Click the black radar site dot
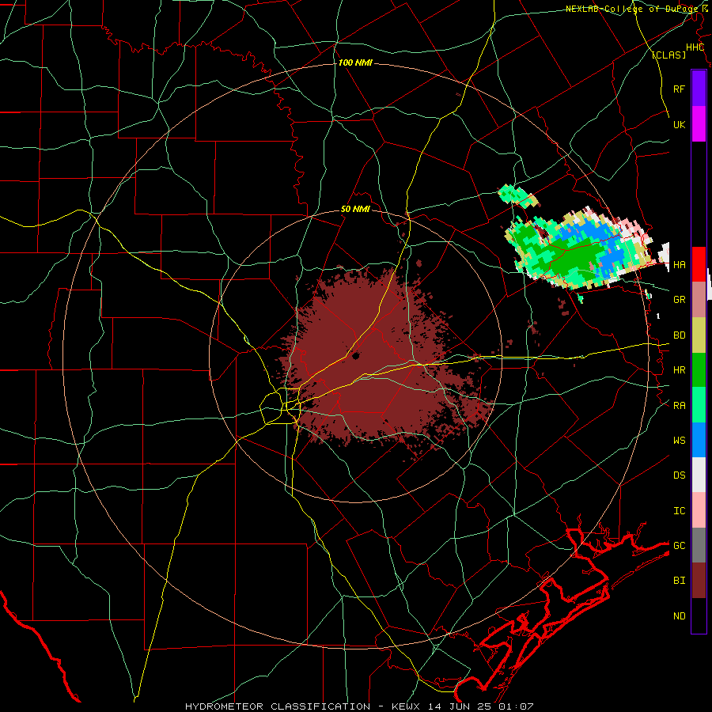 (x=356, y=357)
